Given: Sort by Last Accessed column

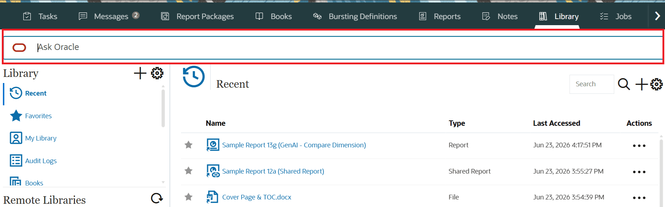Looking at the screenshot, I should click(556, 123).
